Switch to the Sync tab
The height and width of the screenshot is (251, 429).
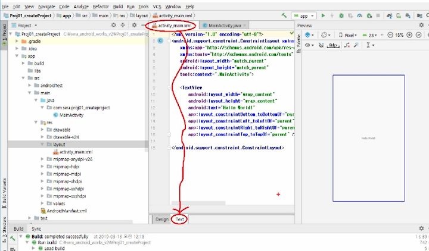coord(36,228)
